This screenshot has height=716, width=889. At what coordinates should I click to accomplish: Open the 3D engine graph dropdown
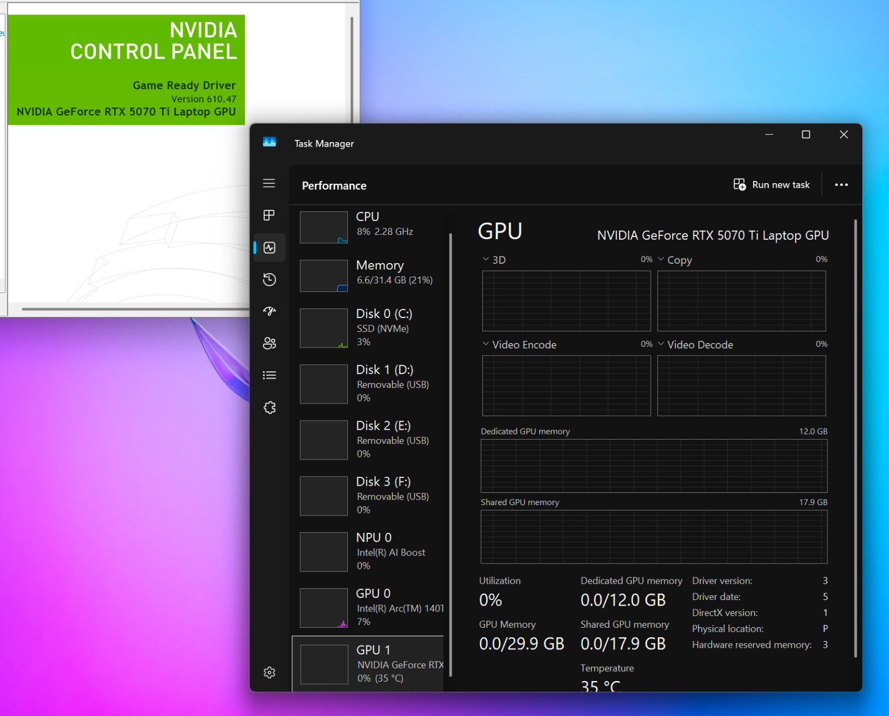pos(486,260)
